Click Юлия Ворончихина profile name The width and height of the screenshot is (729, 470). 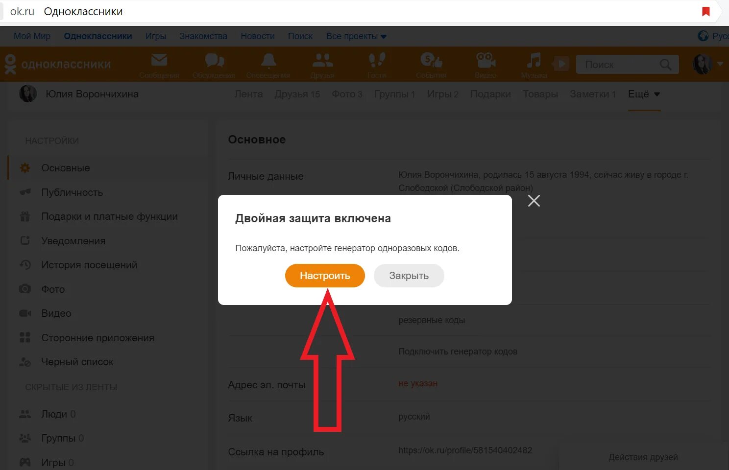click(92, 94)
